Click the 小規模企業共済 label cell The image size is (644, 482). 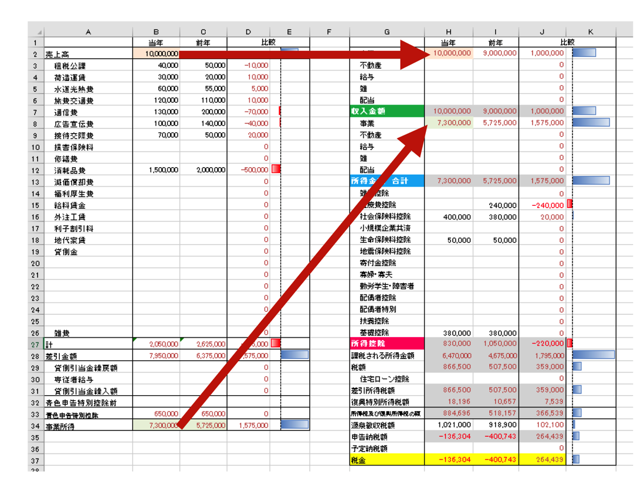387,228
